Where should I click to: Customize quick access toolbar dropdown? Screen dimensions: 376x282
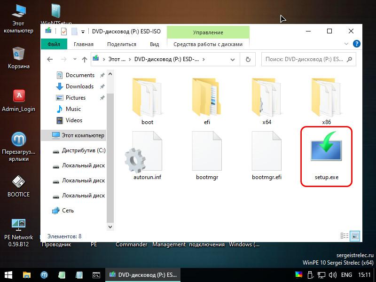[x=83, y=31]
